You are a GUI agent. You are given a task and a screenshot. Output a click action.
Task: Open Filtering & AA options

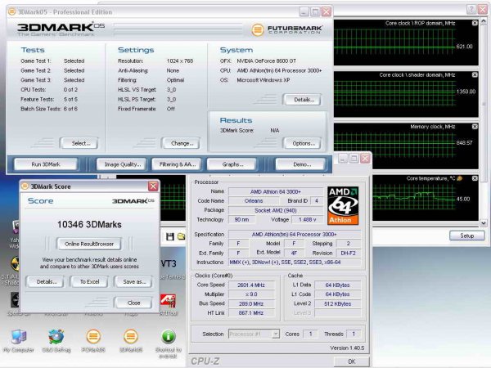(178, 164)
